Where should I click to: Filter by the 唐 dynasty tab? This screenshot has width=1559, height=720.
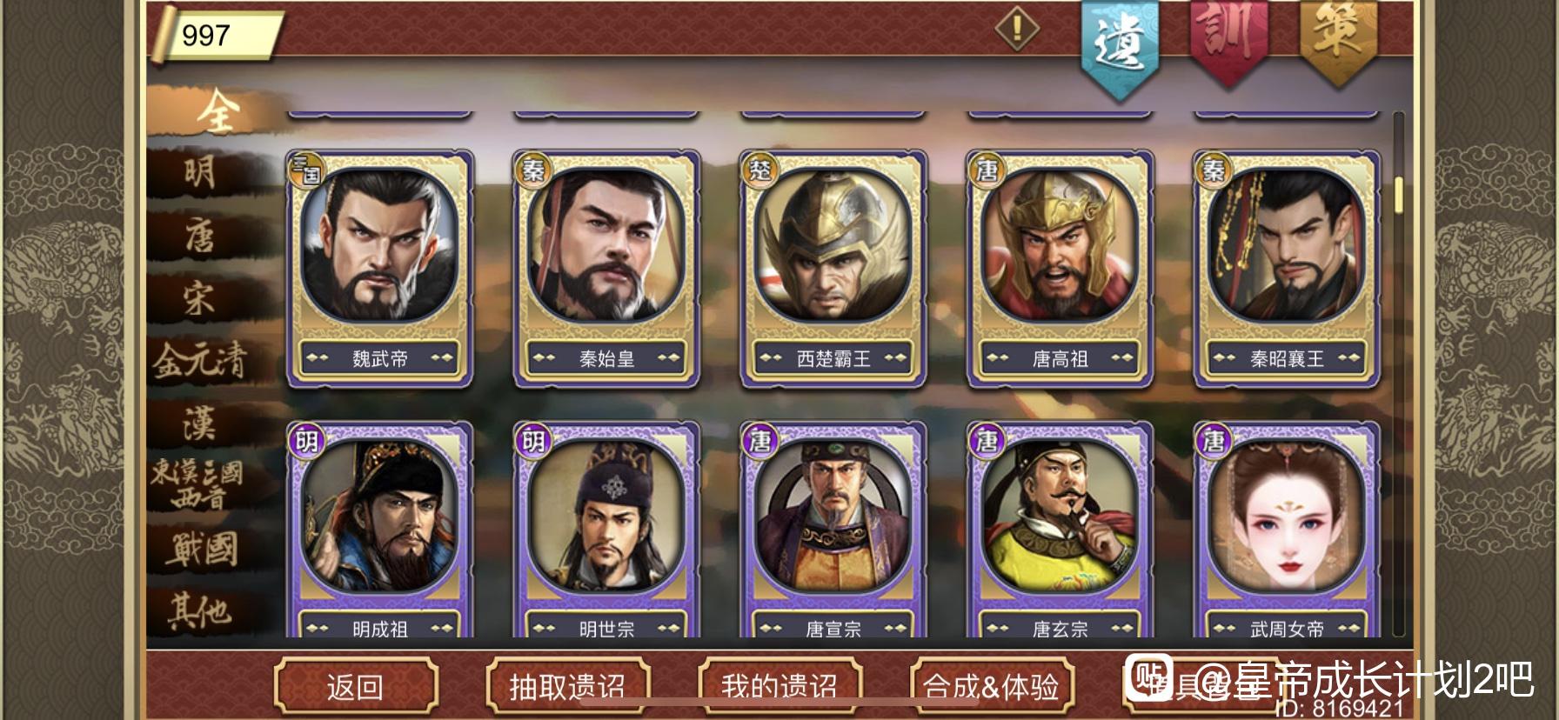click(200, 236)
